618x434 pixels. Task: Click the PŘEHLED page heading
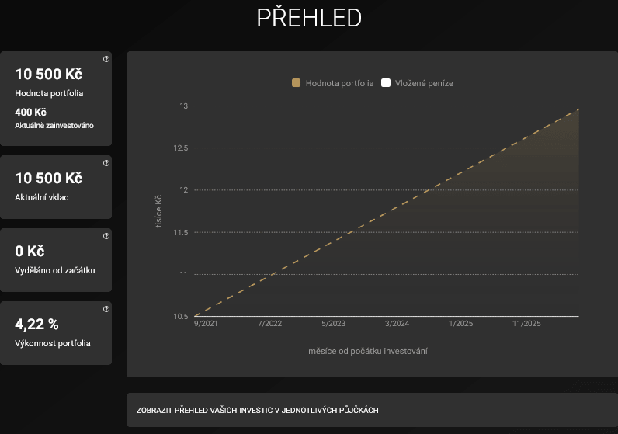tap(309, 18)
